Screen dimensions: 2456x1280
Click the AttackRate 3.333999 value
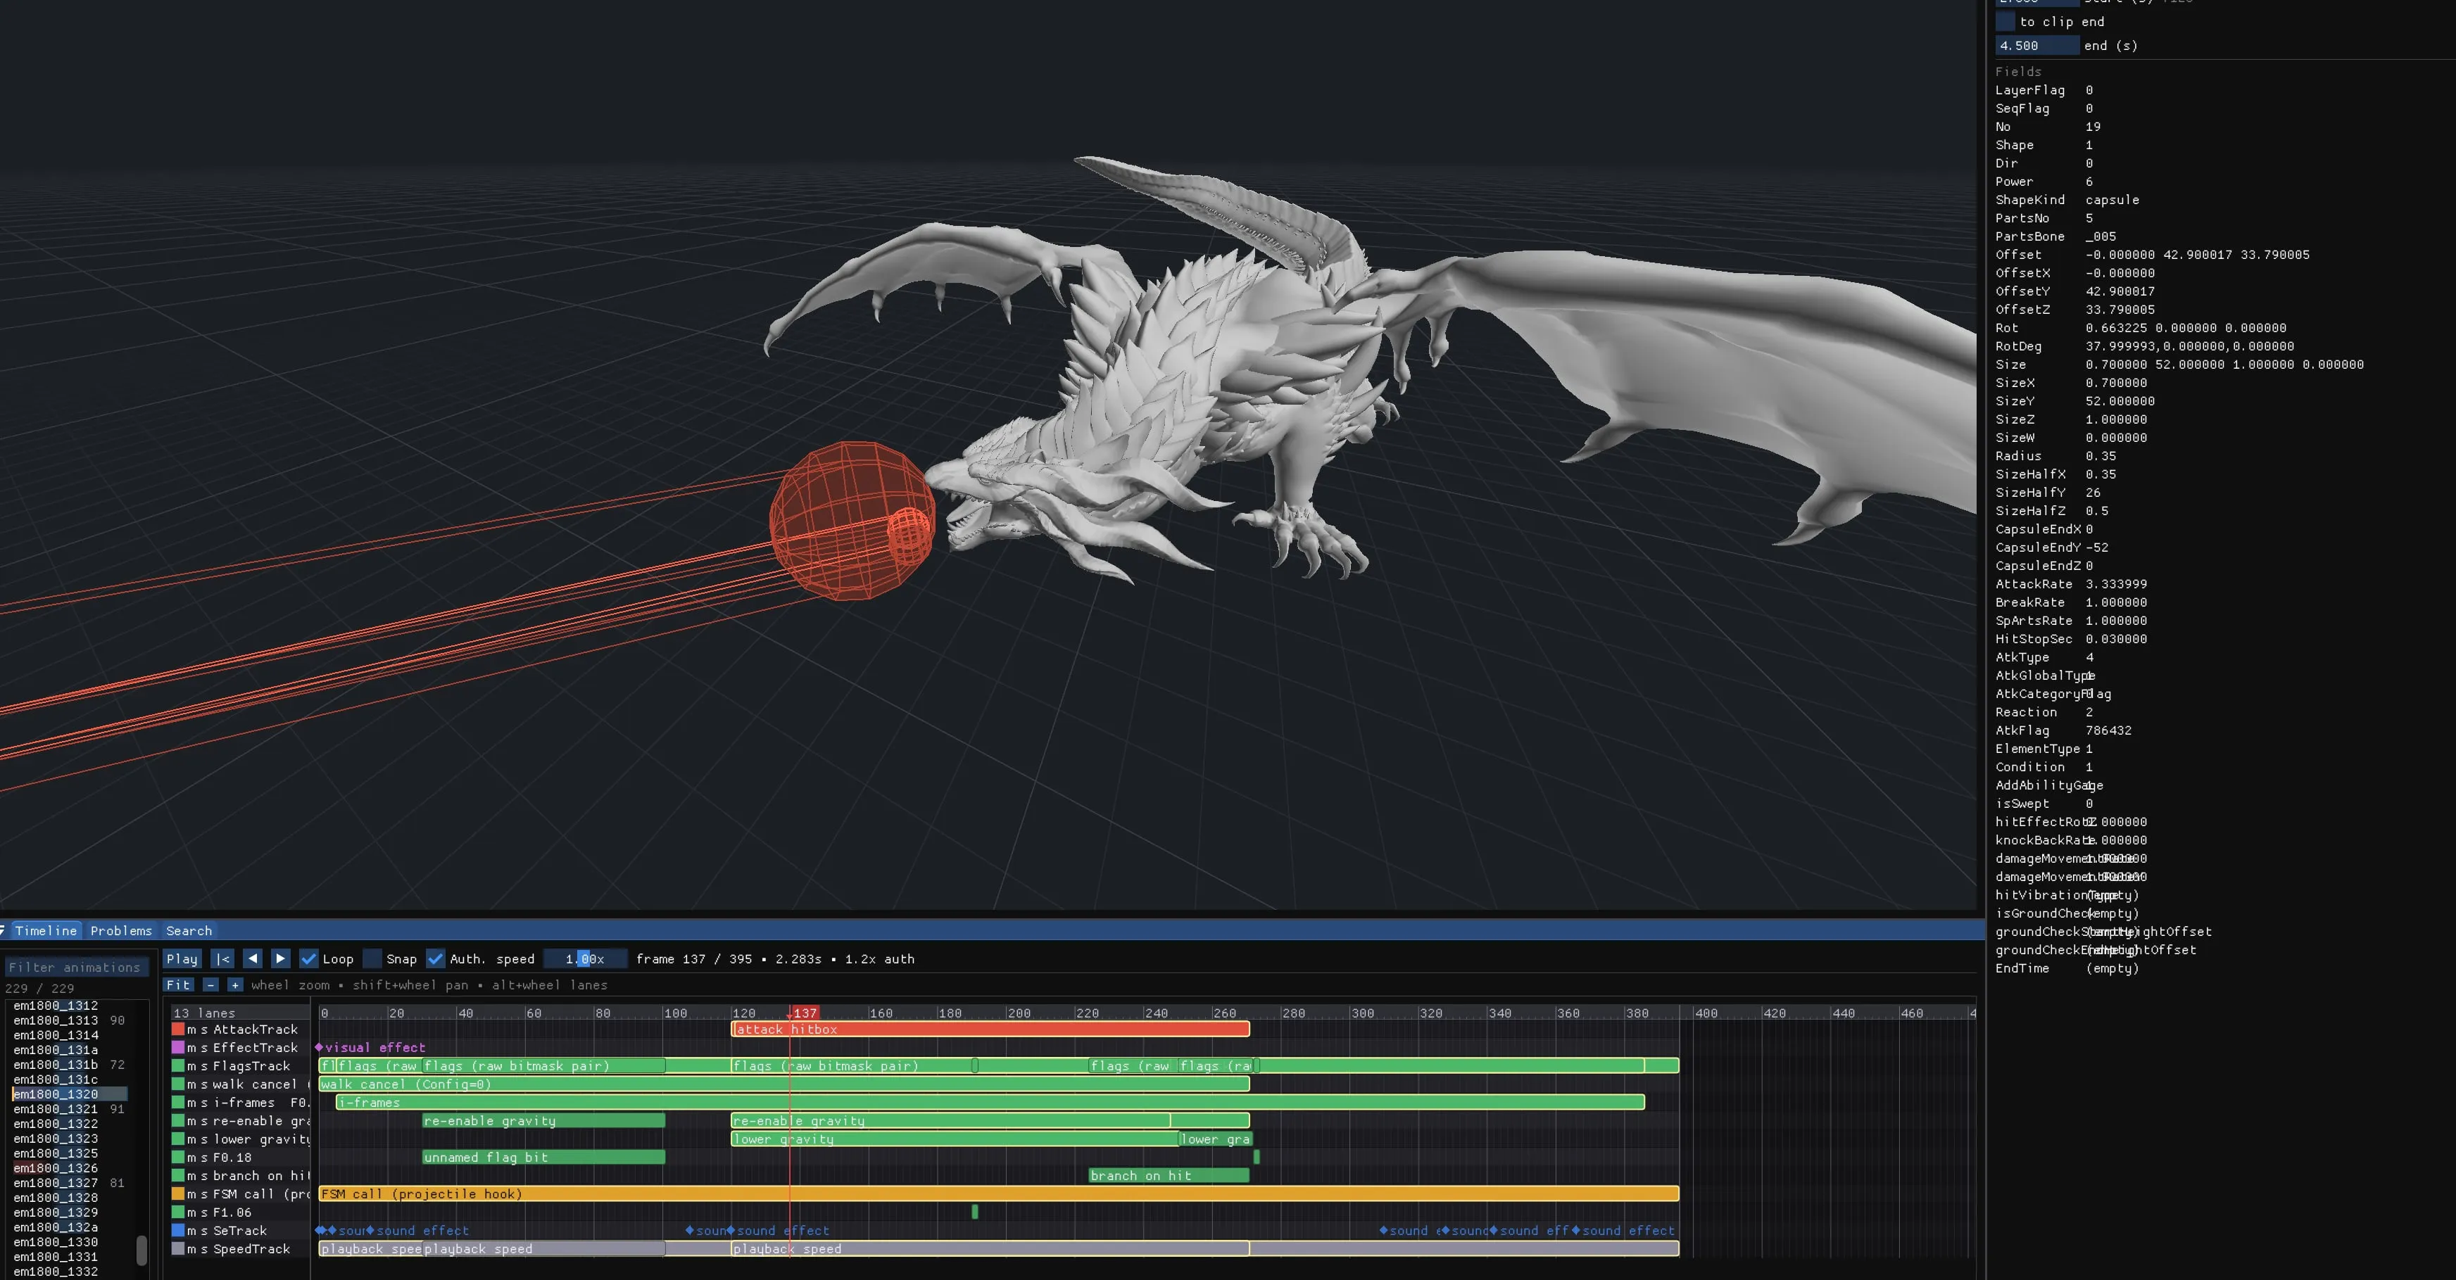point(2115,584)
